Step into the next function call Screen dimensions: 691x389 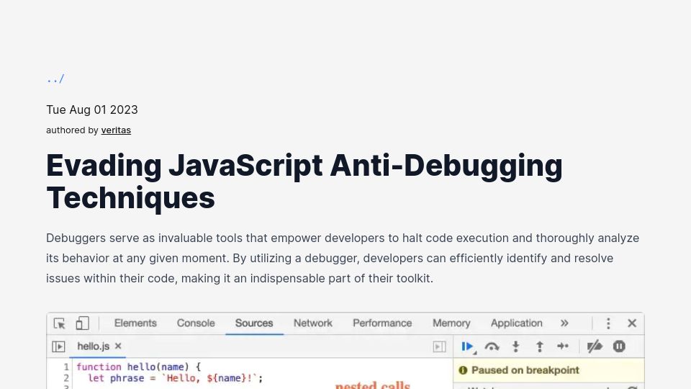(x=515, y=346)
